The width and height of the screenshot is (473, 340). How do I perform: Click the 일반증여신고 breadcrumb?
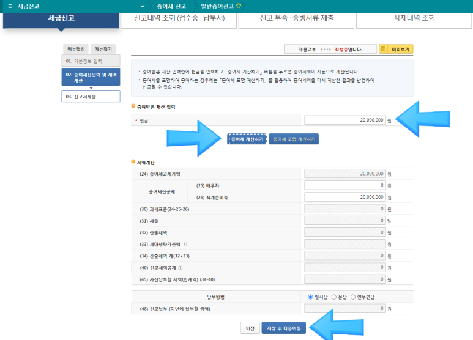(x=217, y=6)
